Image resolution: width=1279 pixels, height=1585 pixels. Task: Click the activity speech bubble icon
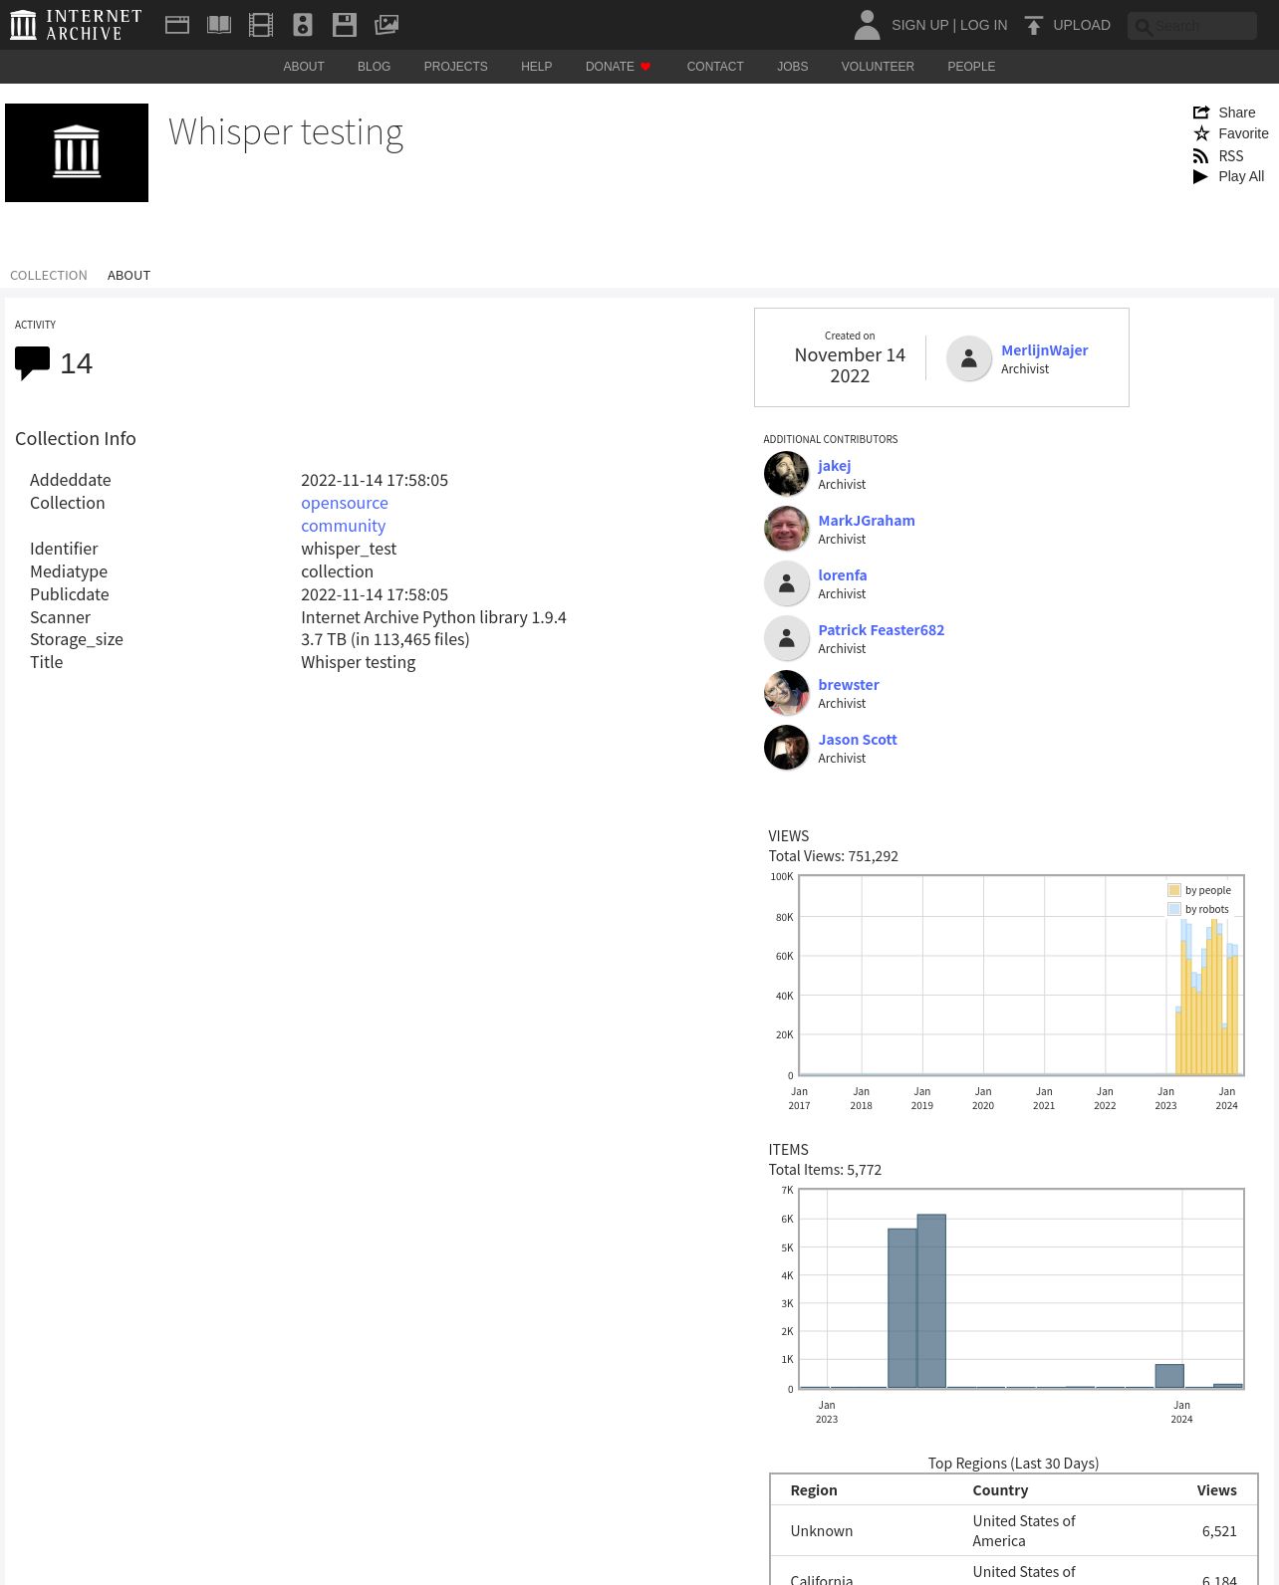tap(32, 362)
